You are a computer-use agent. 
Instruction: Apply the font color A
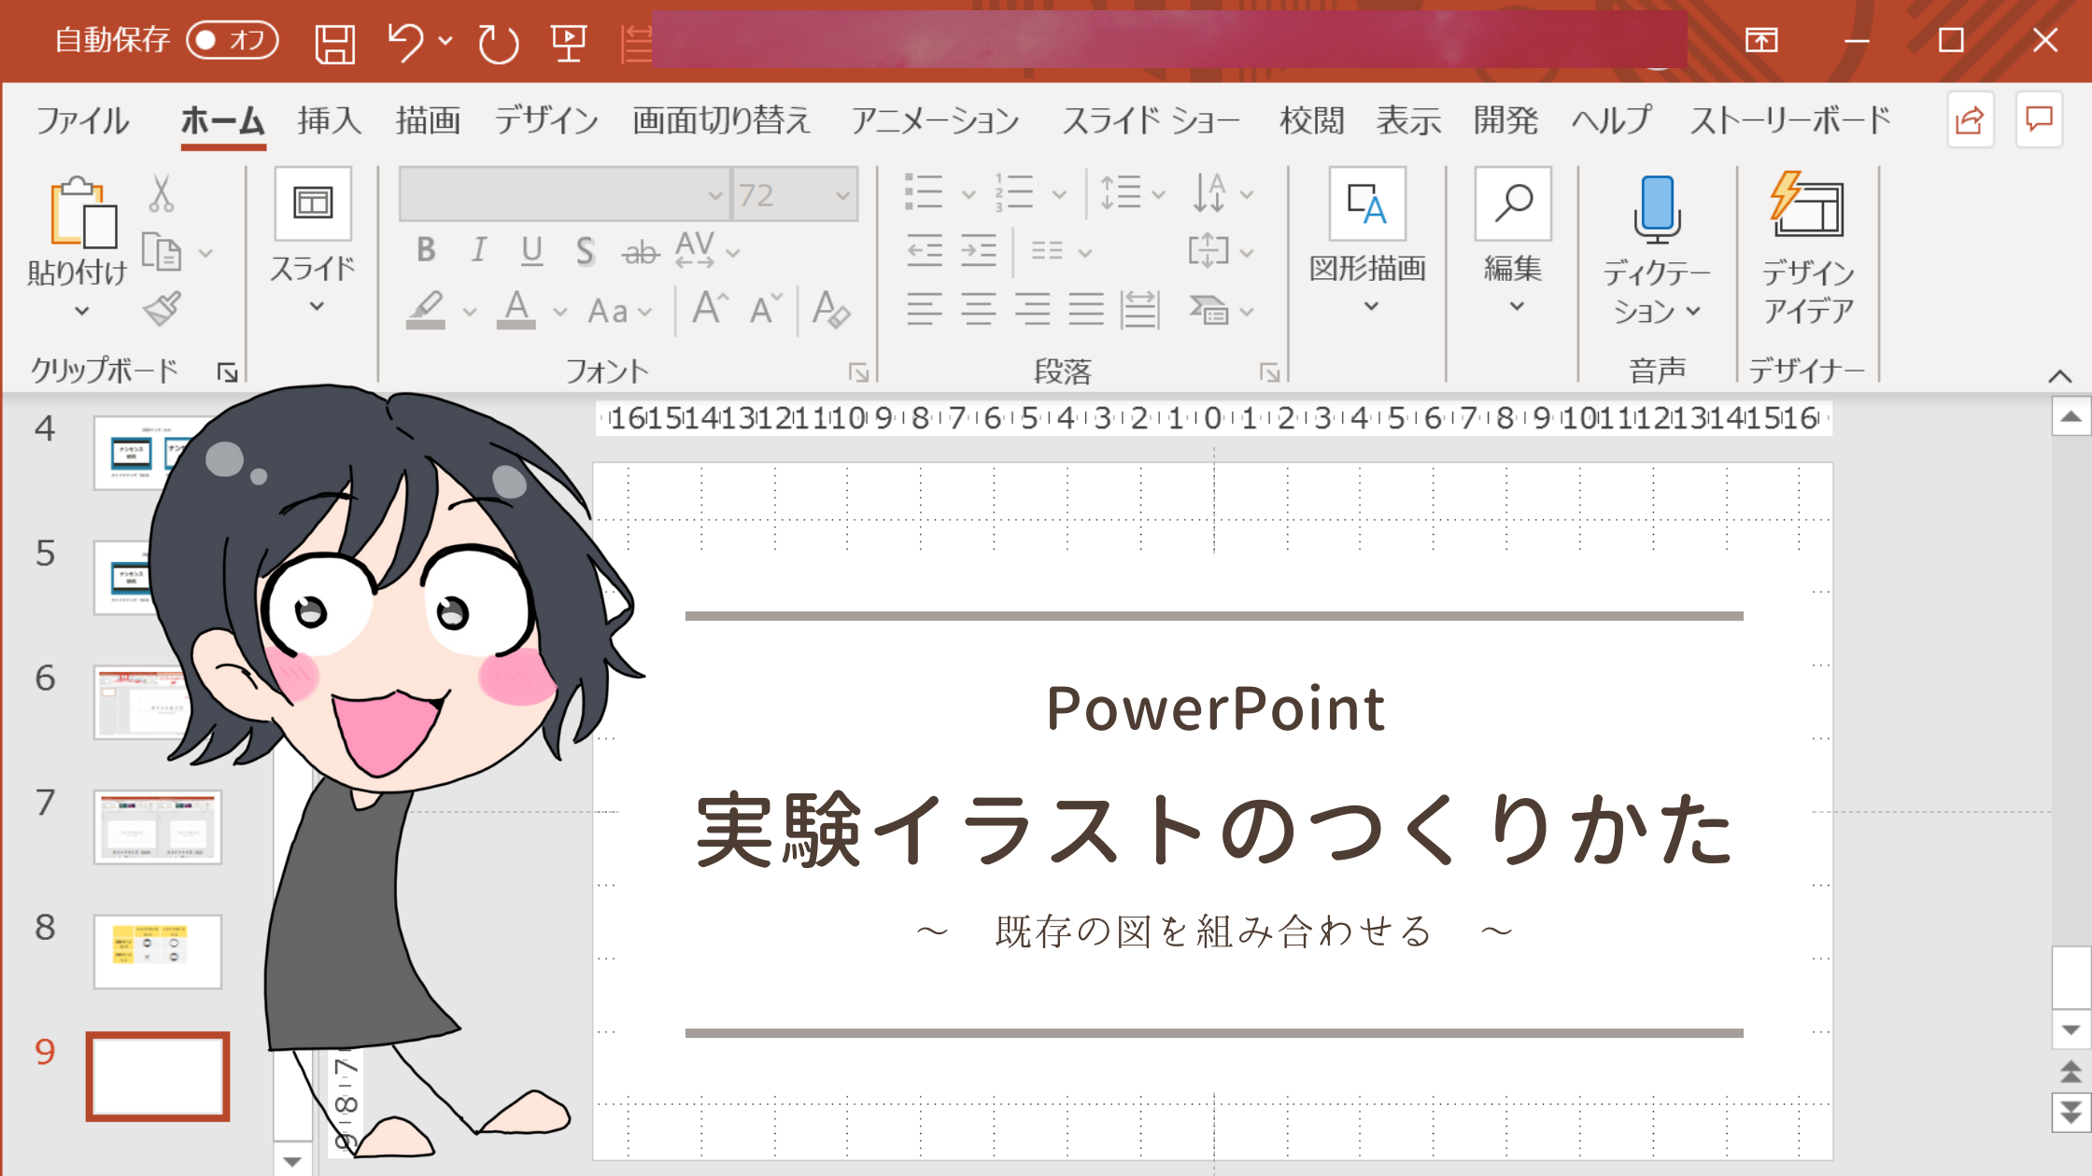[516, 309]
